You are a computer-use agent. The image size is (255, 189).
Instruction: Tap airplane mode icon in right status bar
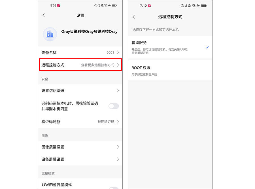[198, 6]
